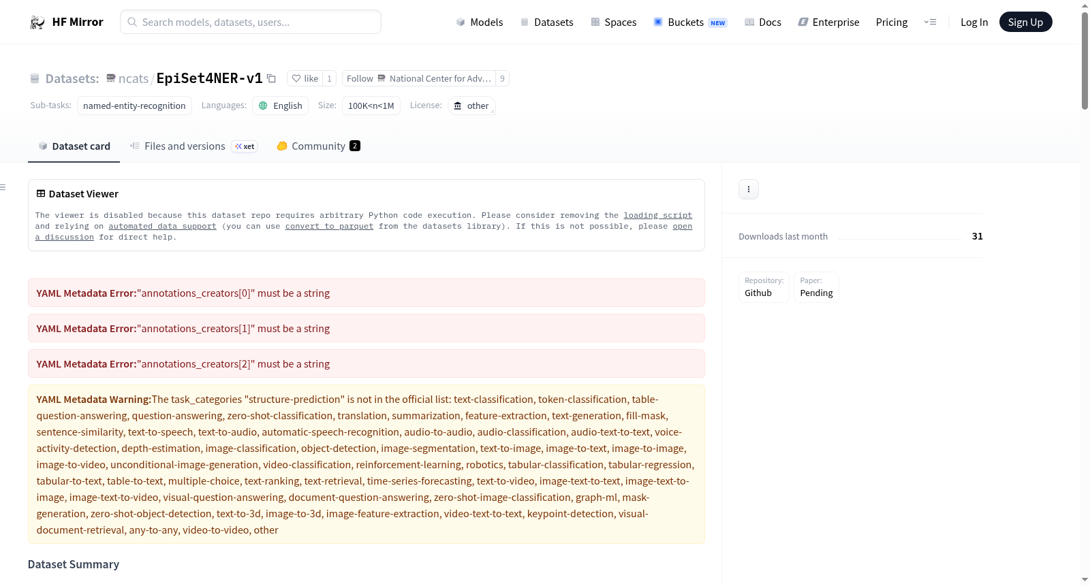Click the Log In link
The image size is (1090, 586).
974,22
